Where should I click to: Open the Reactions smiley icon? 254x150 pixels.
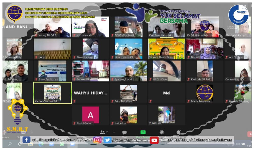pyautogui.click(x=178, y=132)
